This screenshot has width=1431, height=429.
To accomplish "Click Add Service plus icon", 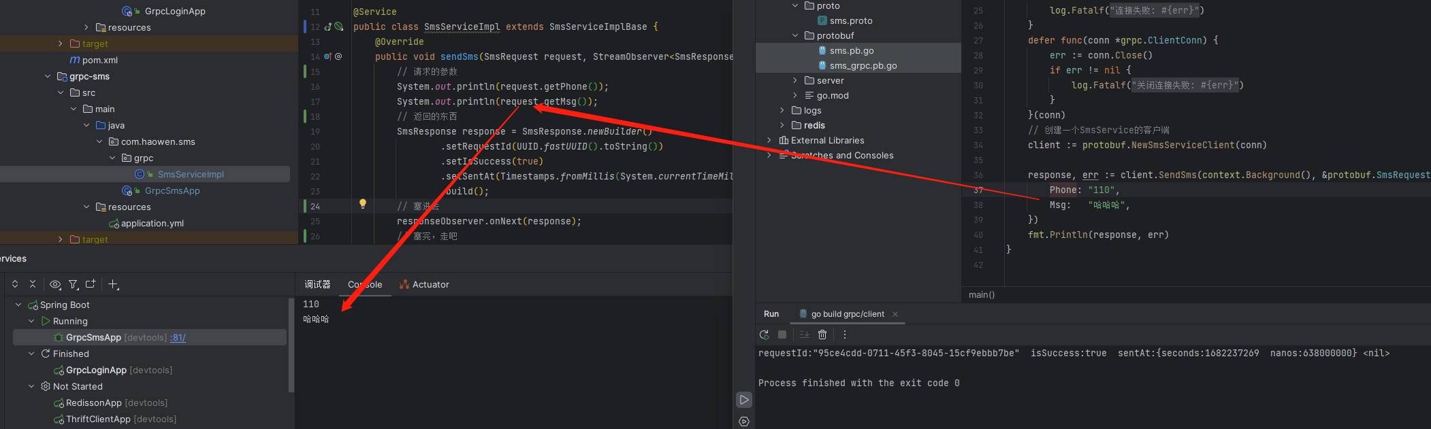I will 114,284.
